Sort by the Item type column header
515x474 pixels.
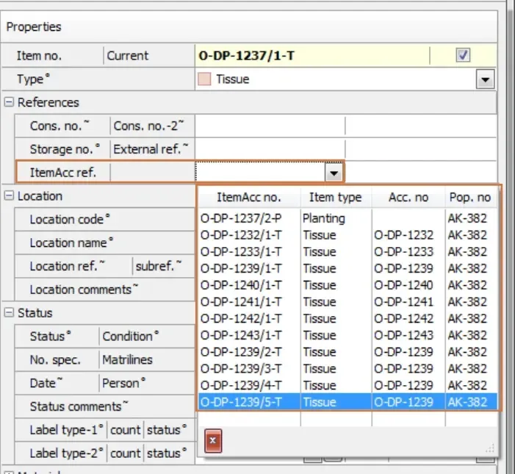[x=336, y=198]
